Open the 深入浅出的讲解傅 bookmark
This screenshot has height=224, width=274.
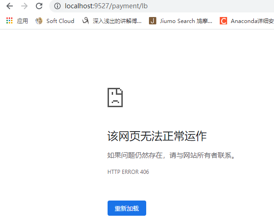point(117,21)
